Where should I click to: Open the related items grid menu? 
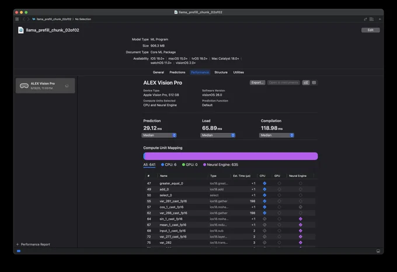coord(17,19)
